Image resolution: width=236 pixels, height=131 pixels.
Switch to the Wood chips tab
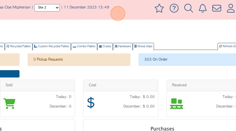[143, 46]
